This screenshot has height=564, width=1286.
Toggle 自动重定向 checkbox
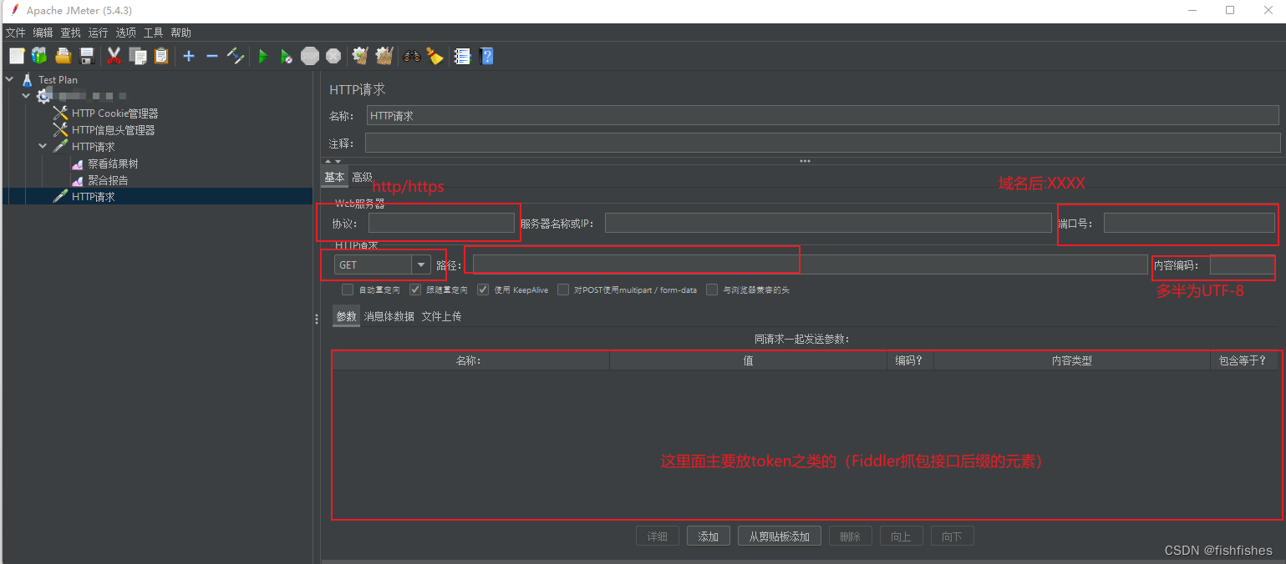348,290
